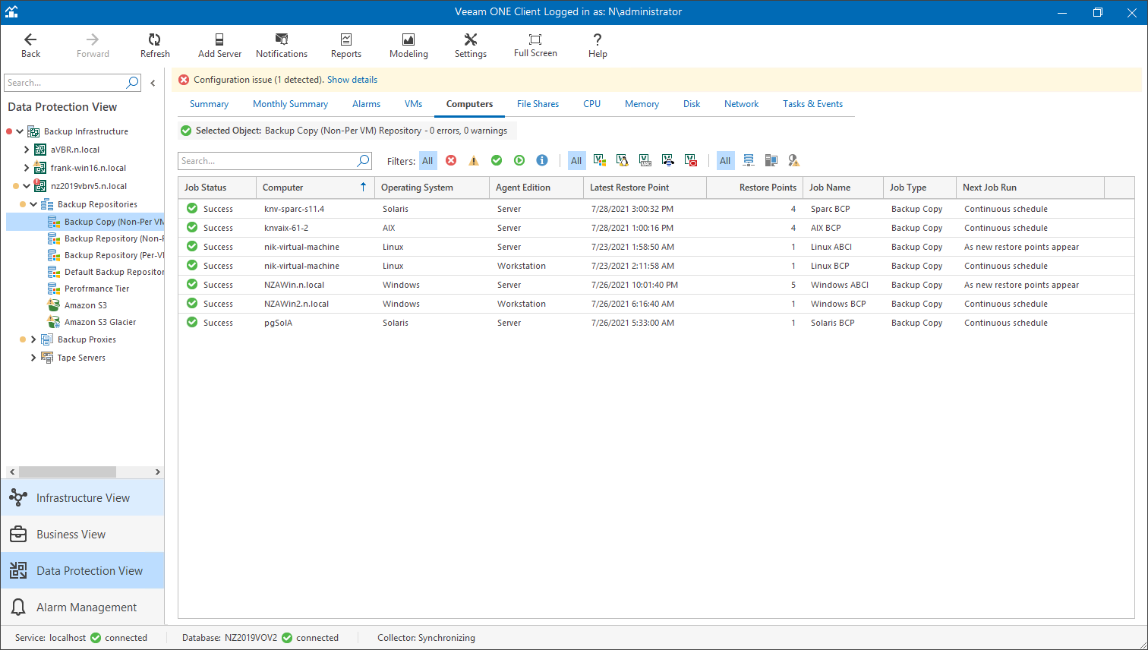Toggle the blue Info status filter
Image resolution: width=1148 pixels, height=650 pixels.
542,160
